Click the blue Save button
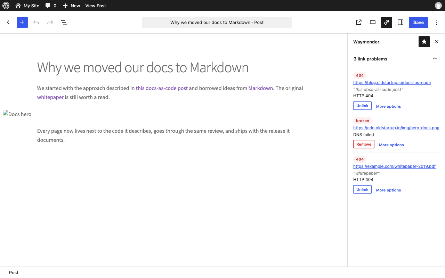Screen dimensions: 445x278 (x=419, y=22)
